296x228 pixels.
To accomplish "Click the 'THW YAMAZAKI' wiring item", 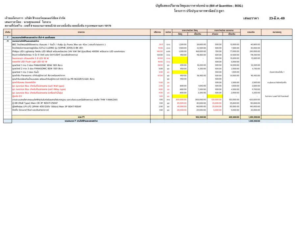I will [65, 100].
